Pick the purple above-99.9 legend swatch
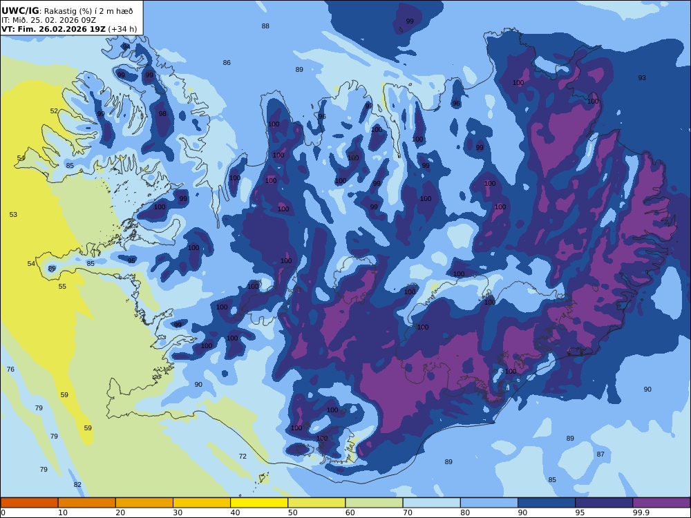Screen dimensions: 691x518 661,503
